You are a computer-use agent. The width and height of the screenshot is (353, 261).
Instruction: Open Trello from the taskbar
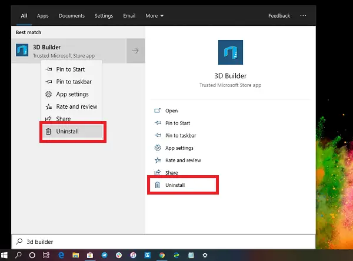pyautogui.click(x=148, y=255)
